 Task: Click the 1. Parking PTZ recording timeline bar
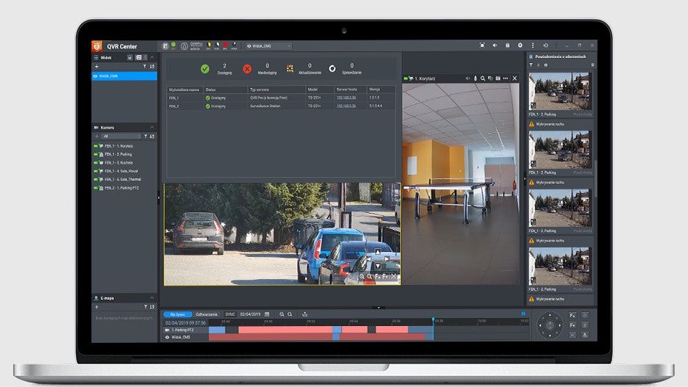click(321, 330)
